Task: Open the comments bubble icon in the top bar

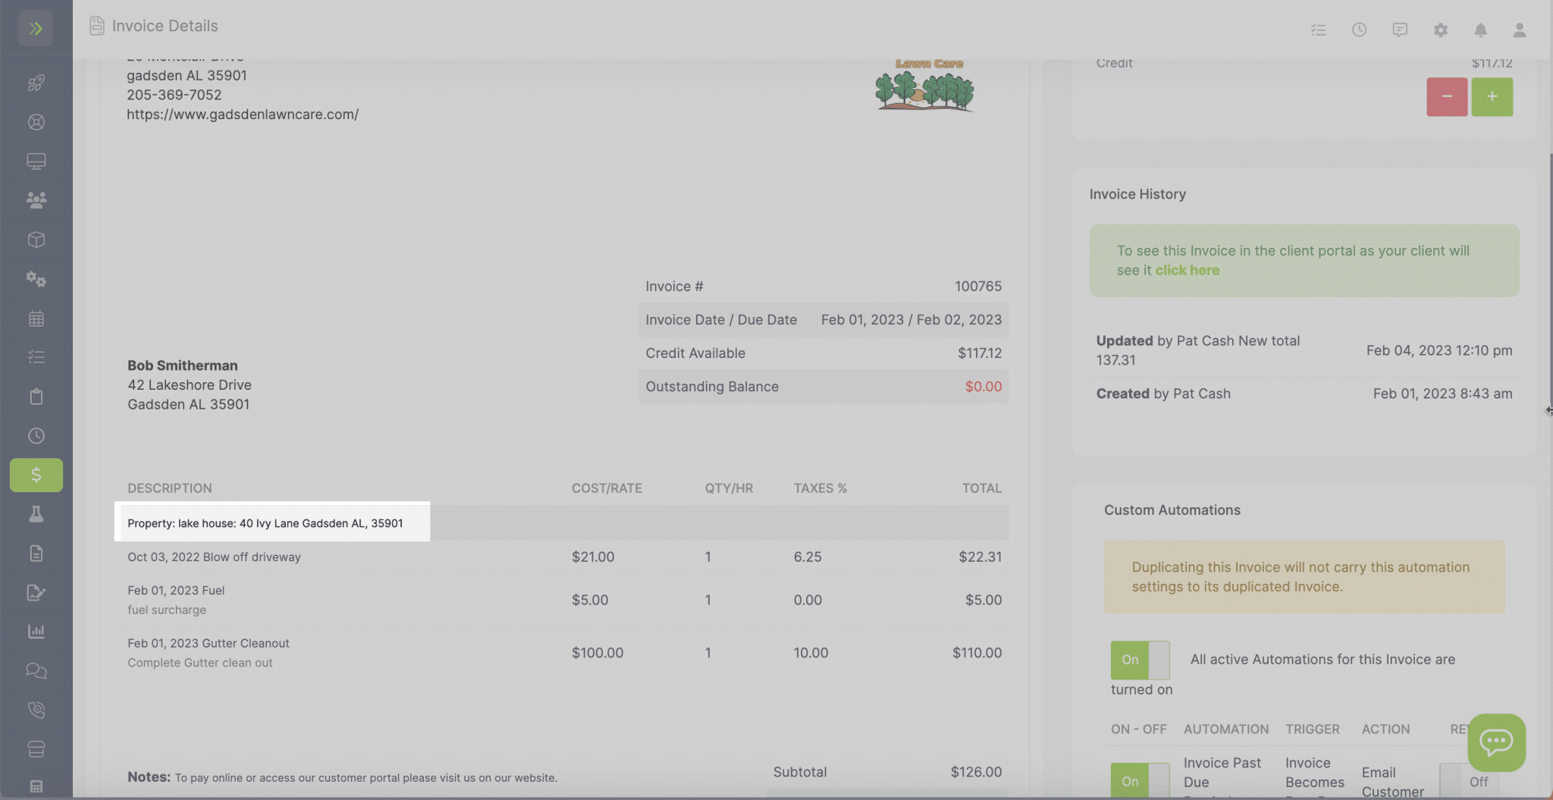Action: [1400, 30]
